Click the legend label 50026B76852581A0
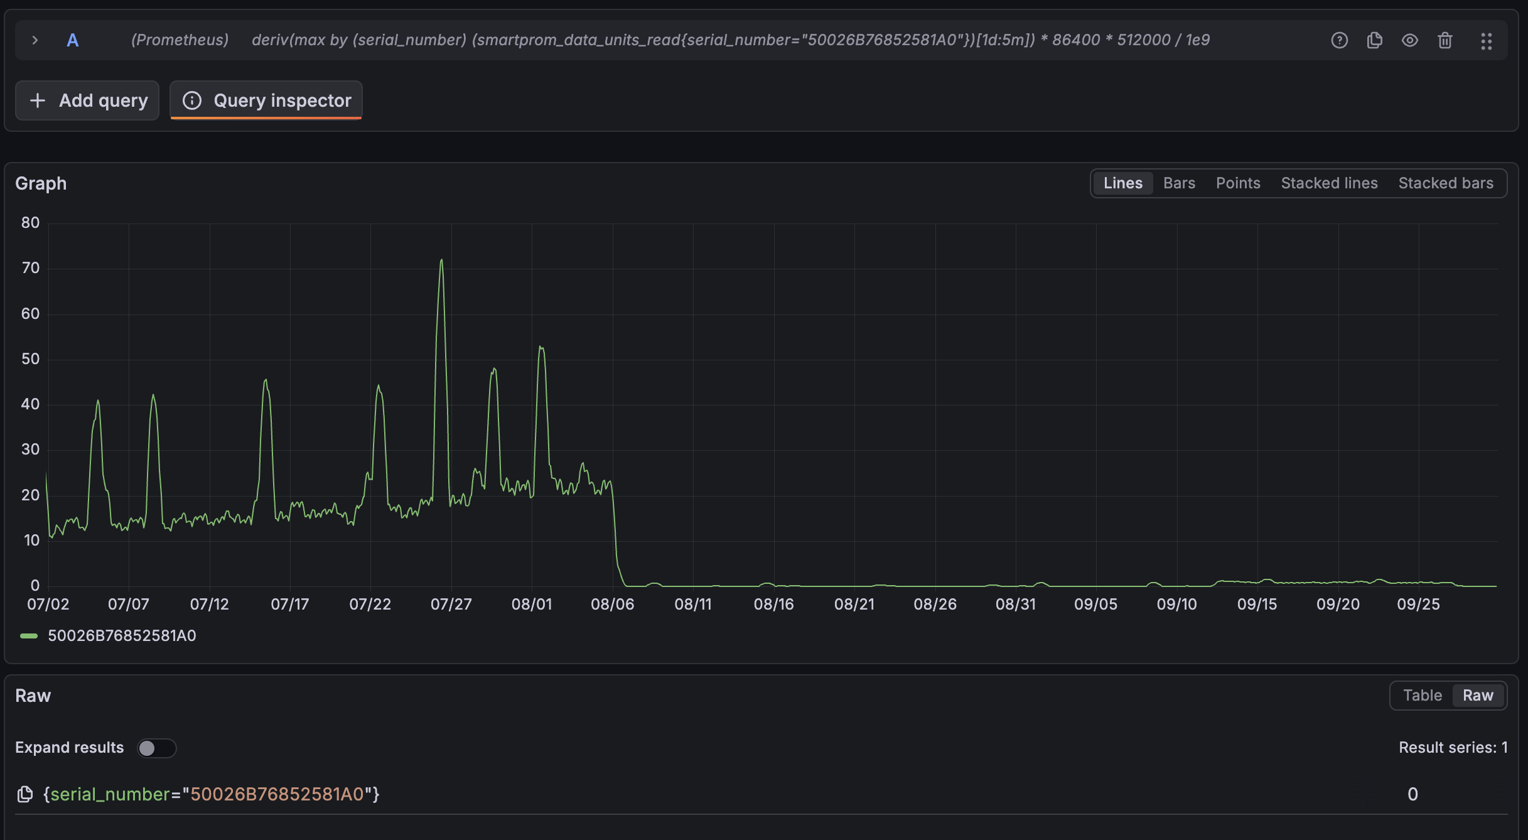Viewport: 1528px width, 840px height. pyautogui.click(x=122, y=636)
